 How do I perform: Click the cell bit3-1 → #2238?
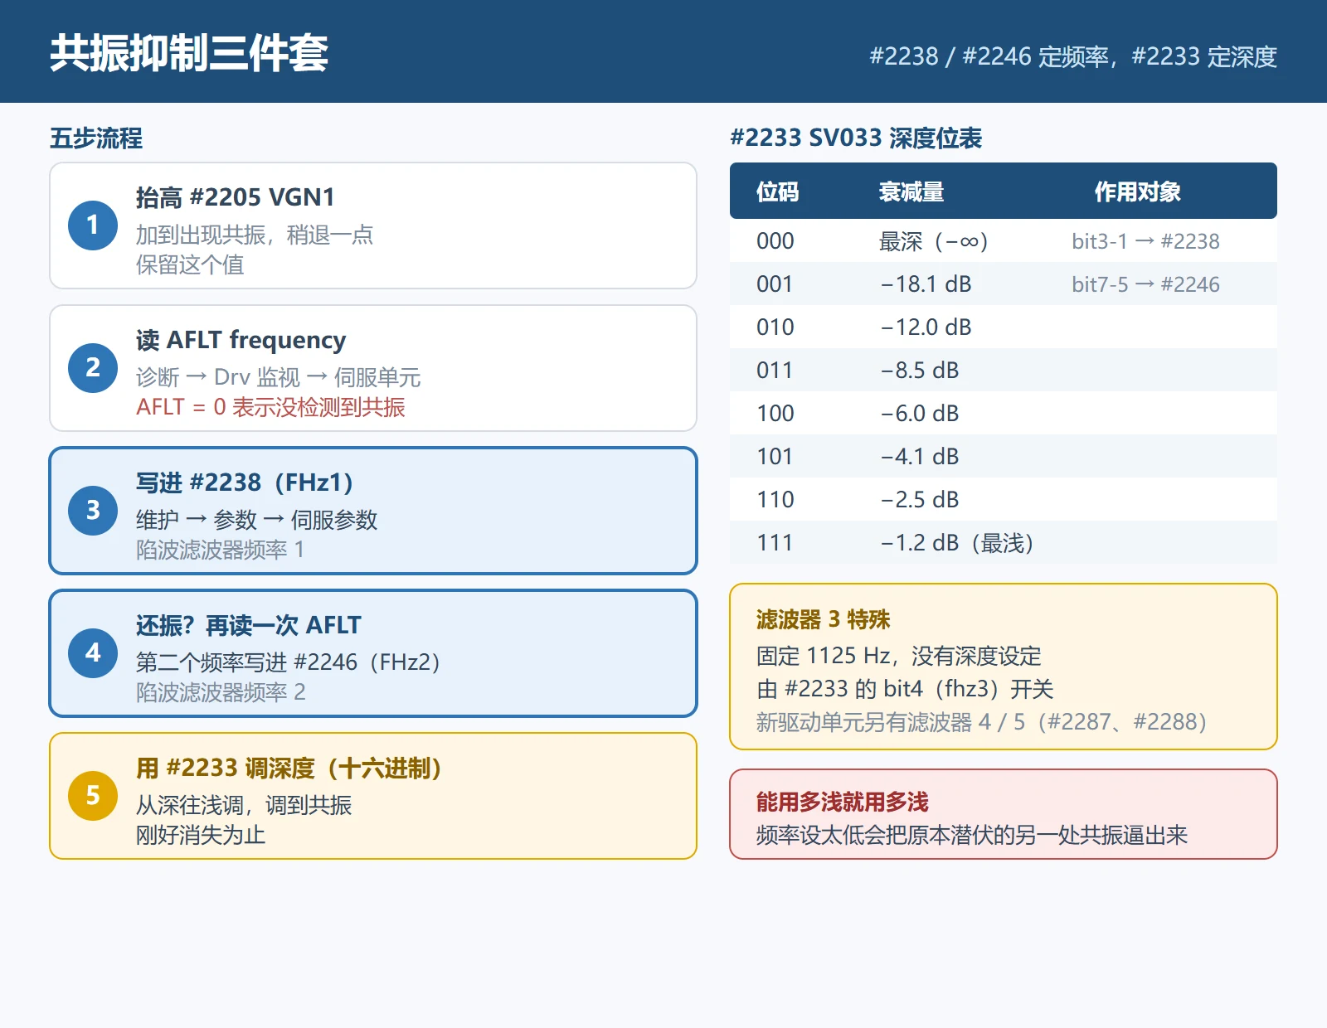tap(1145, 241)
